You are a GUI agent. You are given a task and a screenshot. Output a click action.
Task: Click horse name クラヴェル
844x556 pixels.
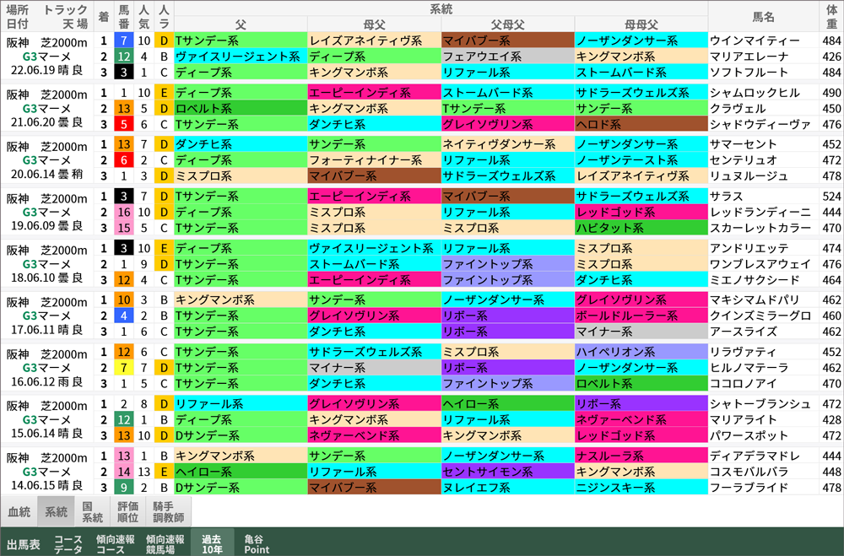click(x=738, y=108)
